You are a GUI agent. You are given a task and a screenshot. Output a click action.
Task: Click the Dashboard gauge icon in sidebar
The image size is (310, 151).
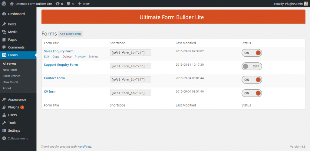pyautogui.click(x=4, y=14)
